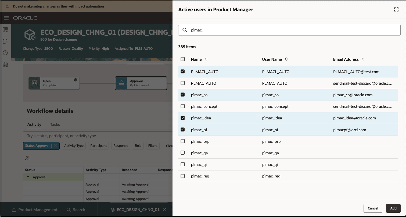Open the Participant filter
This screenshot has width=406, height=217.
[x=99, y=146]
